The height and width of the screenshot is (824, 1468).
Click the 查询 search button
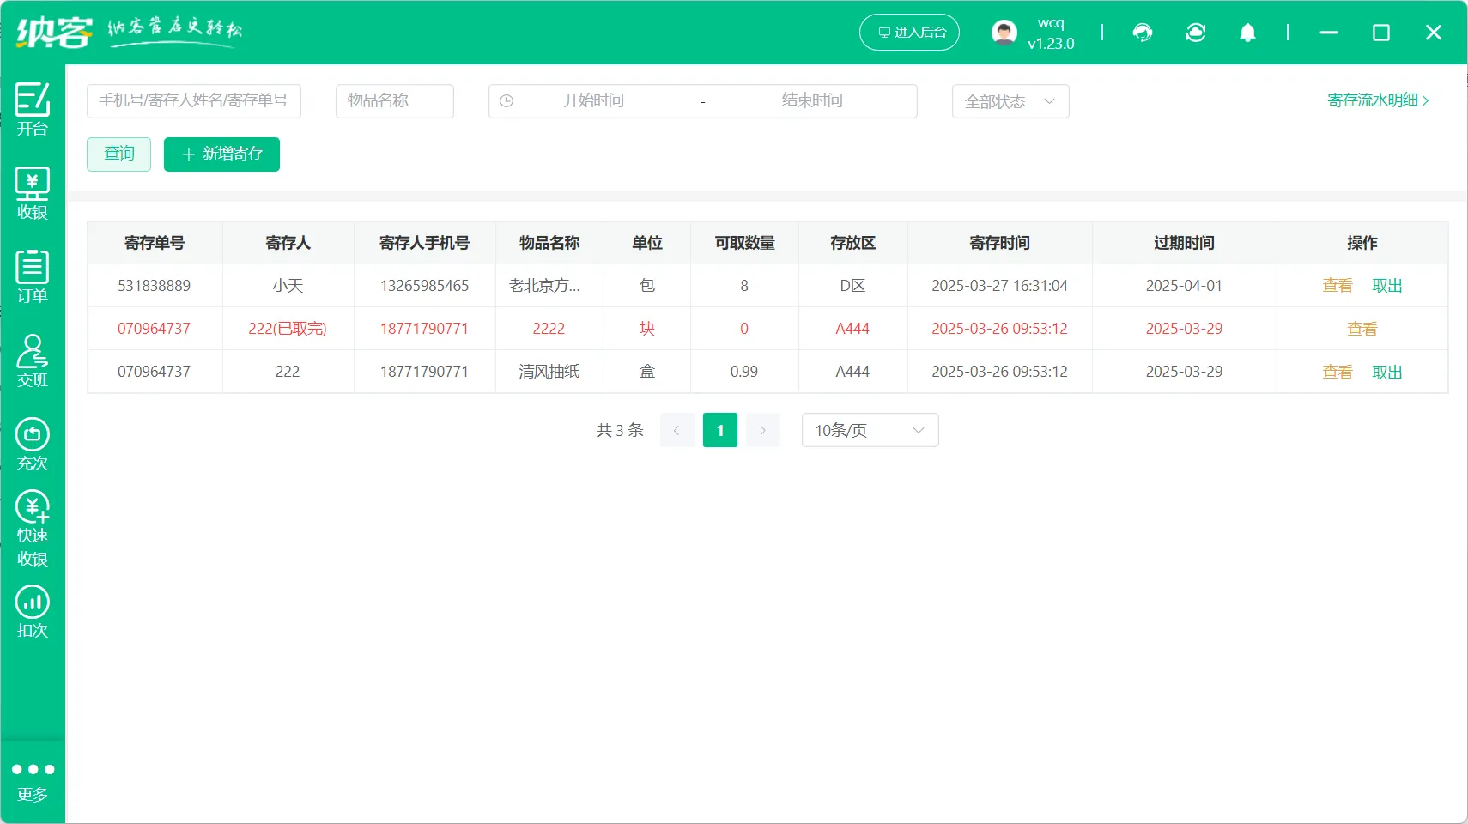118,154
